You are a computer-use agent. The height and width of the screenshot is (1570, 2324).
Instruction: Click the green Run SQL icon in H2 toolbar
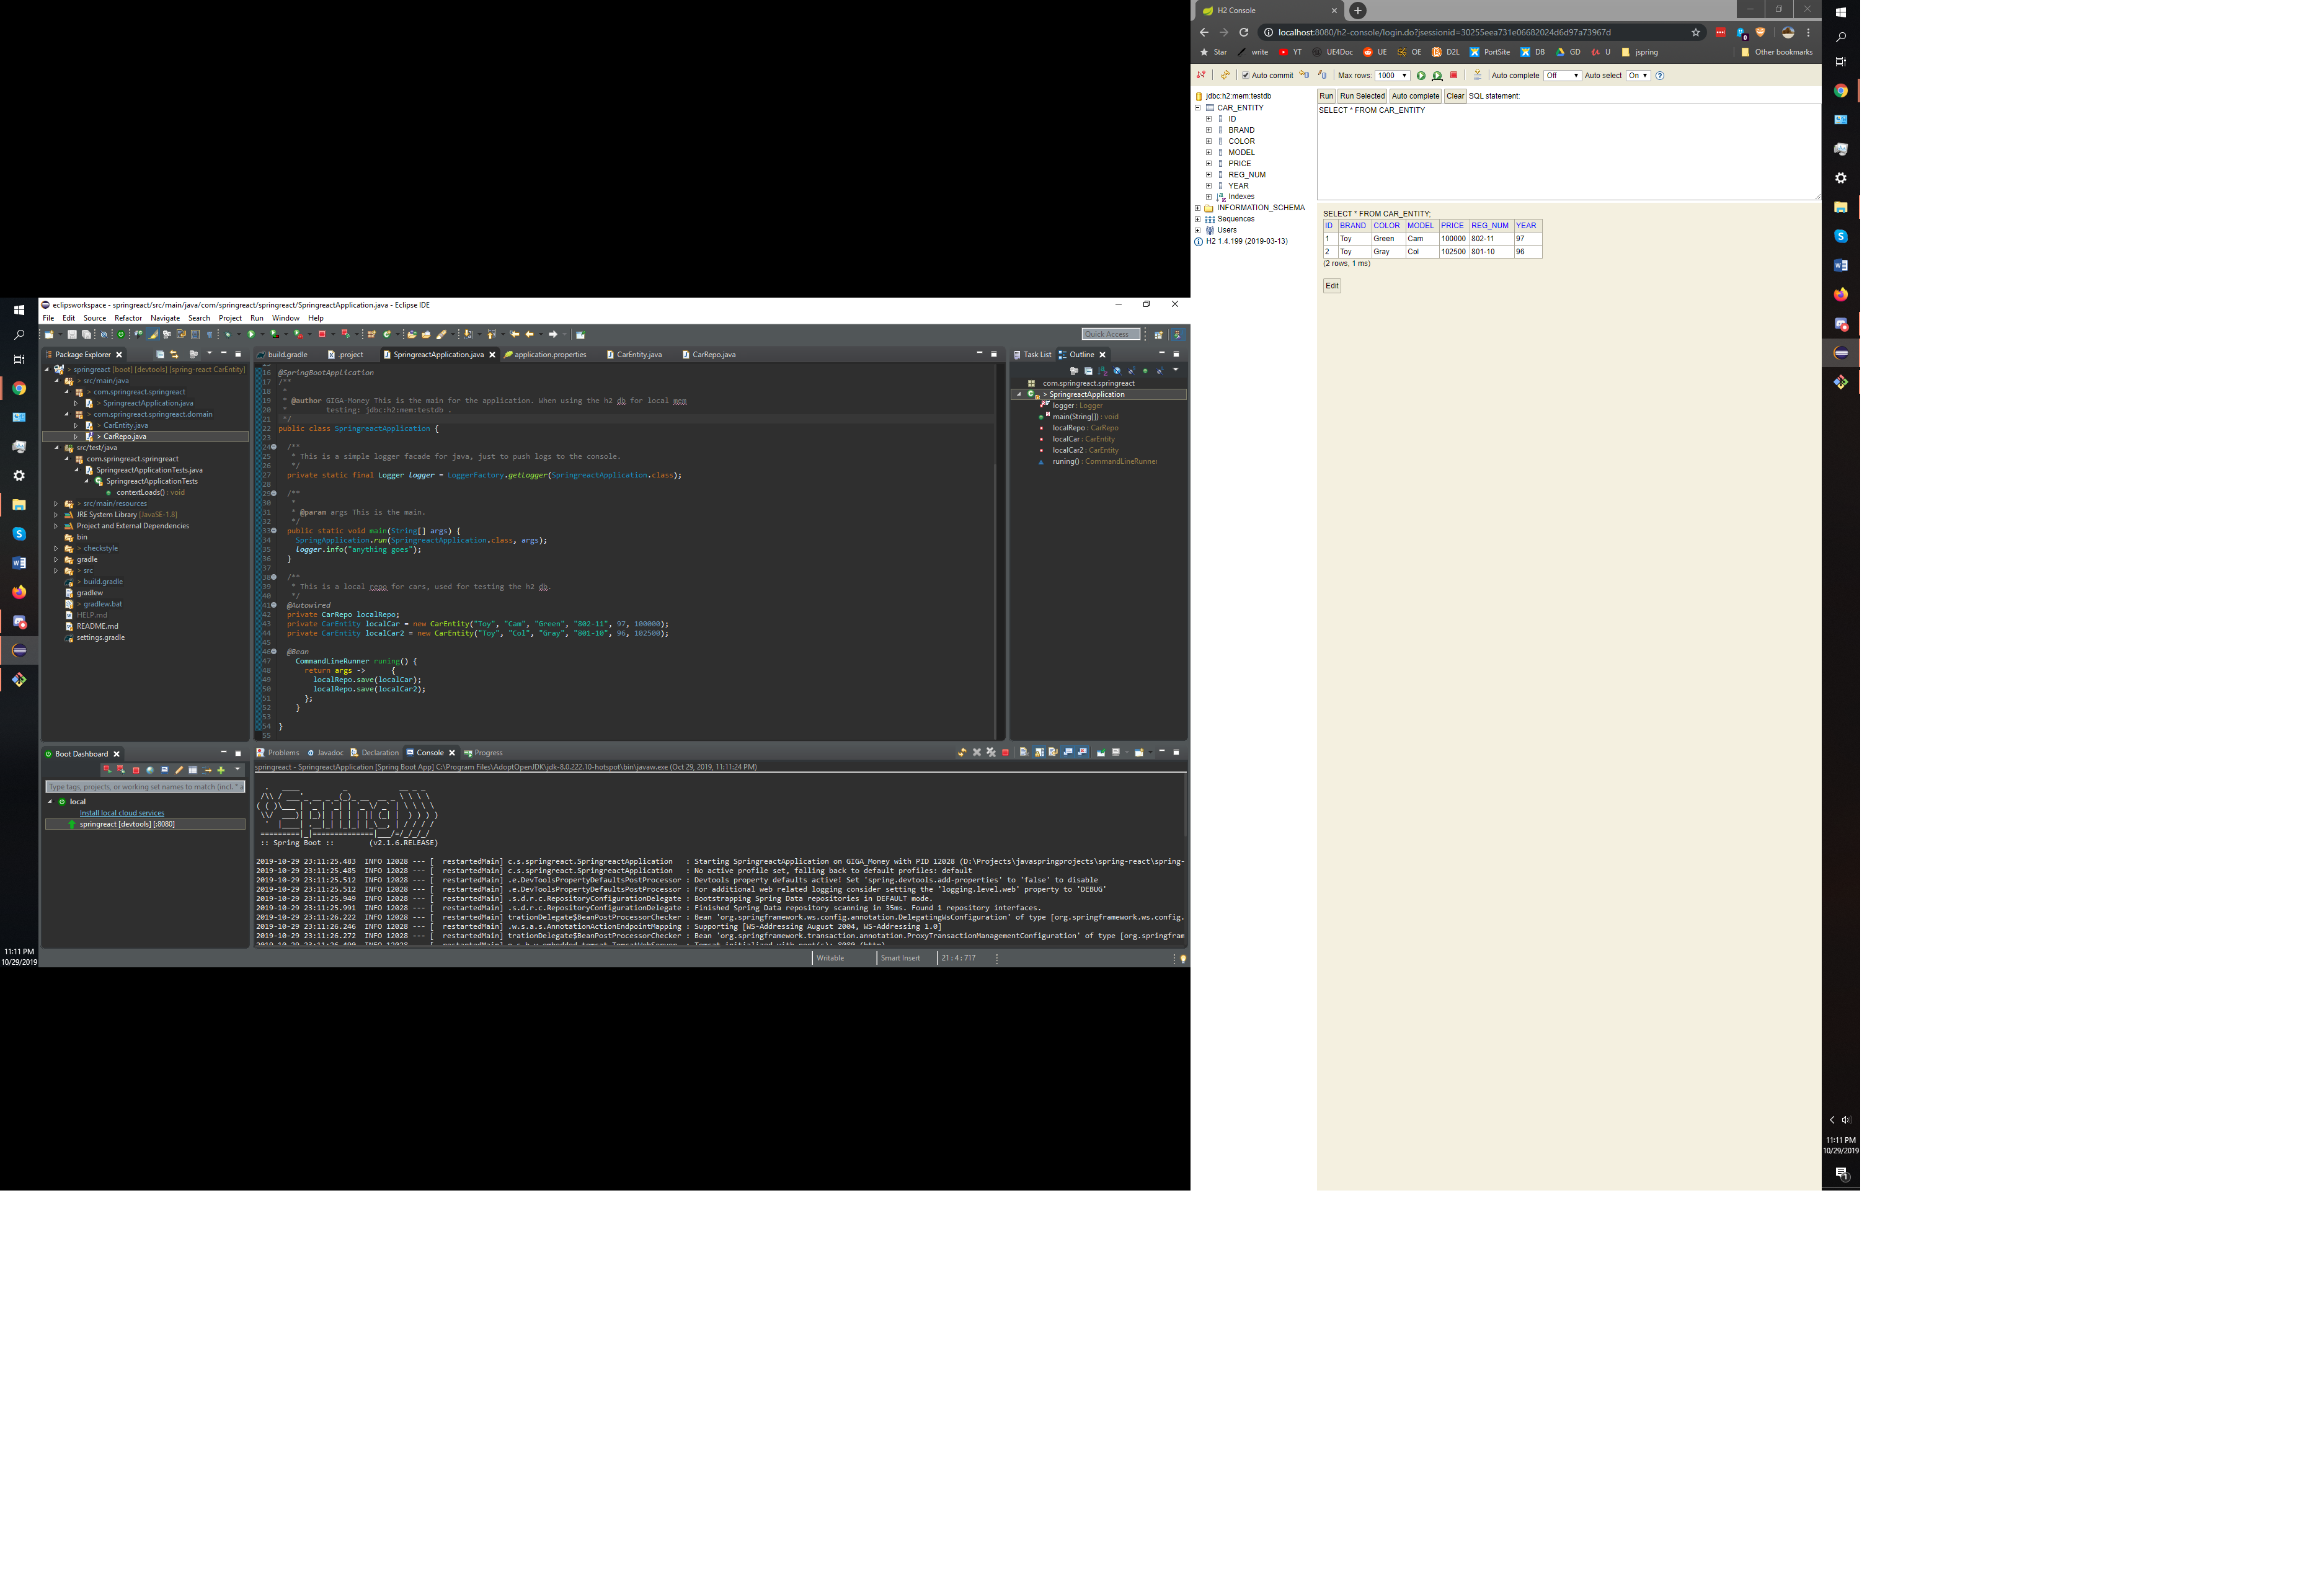tap(1420, 76)
